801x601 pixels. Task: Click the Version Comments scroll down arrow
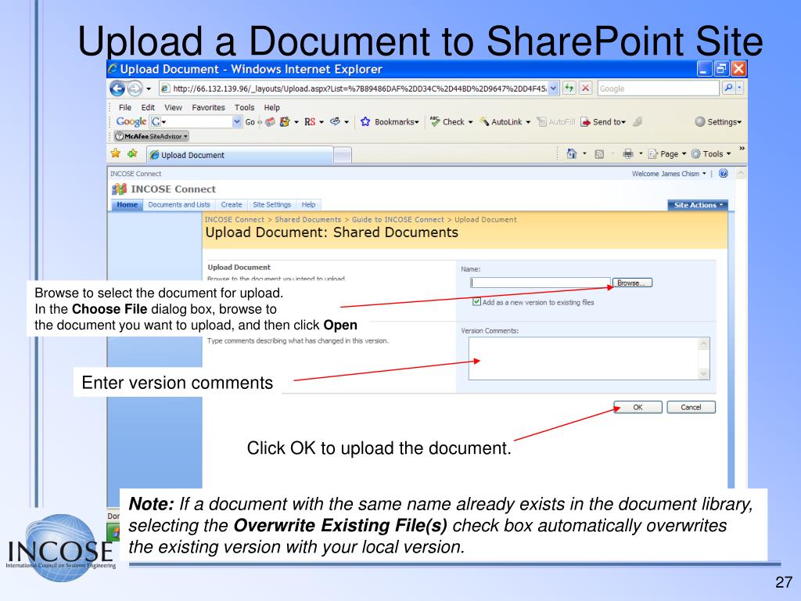(704, 373)
